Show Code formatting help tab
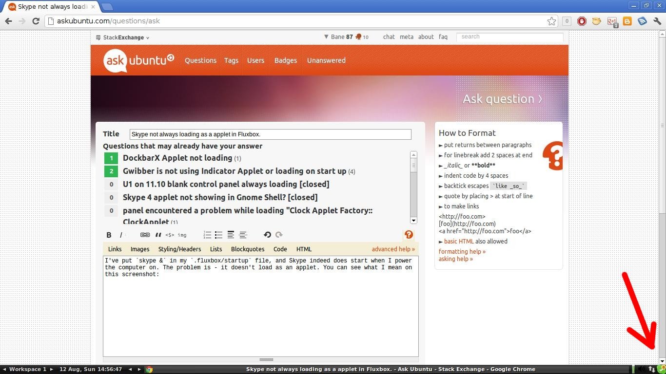The width and height of the screenshot is (666, 374). [x=280, y=249]
